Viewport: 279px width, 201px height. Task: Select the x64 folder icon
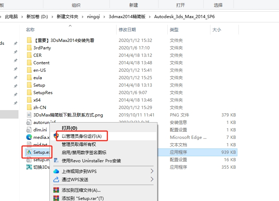[x=29, y=100]
